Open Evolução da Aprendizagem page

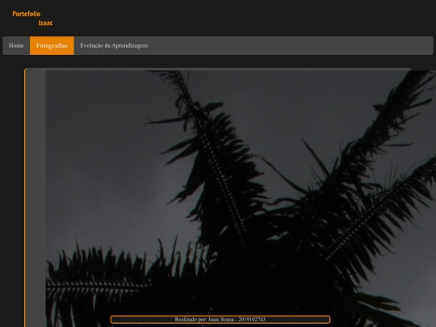coord(114,45)
